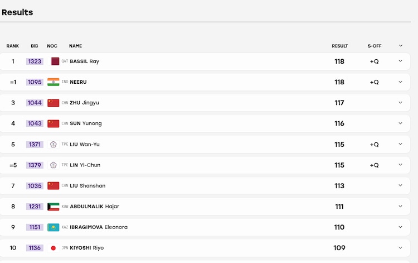The width and height of the screenshot is (418, 263).
Task: Click the Kazakhstan flag beside IBRAGIMOVA Eleonora
Action: coord(54,227)
